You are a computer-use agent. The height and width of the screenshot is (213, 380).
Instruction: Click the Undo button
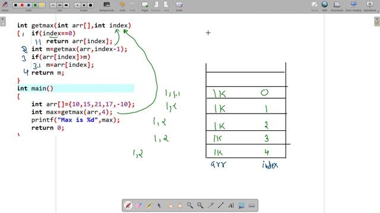tap(122, 6)
